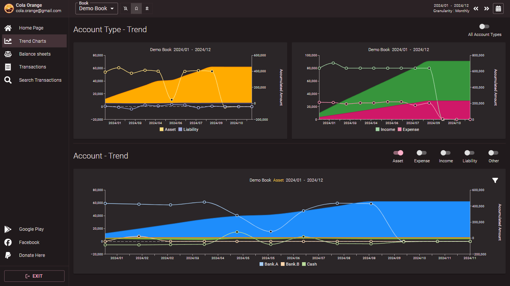The image size is (510, 286).
Task: Open the Book dropdown showing Demo Book
Action: pos(96,9)
